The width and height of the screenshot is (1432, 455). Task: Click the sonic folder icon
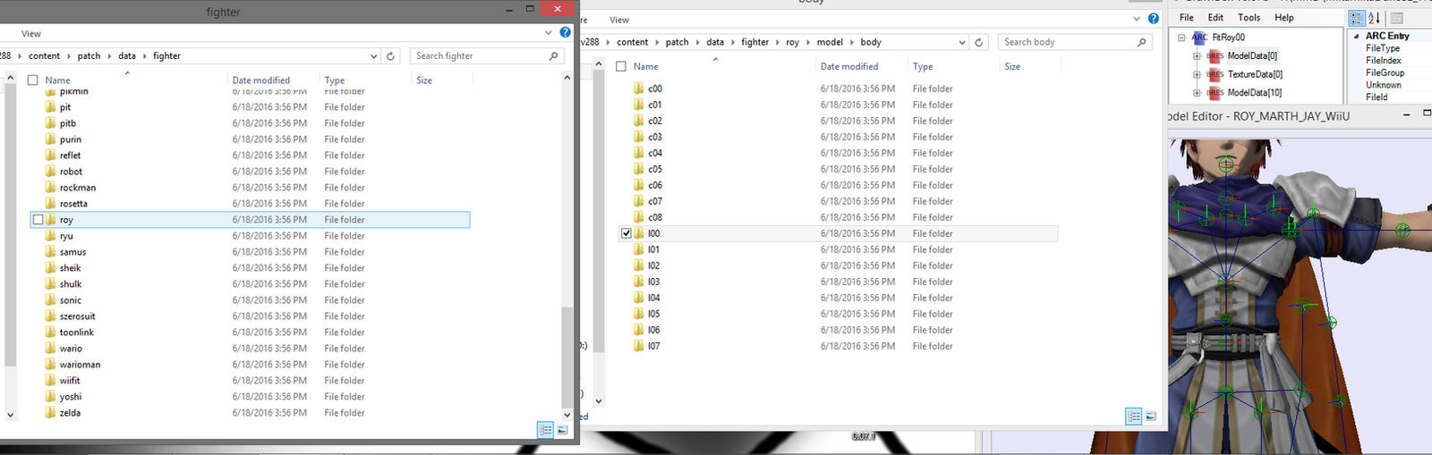click(51, 300)
